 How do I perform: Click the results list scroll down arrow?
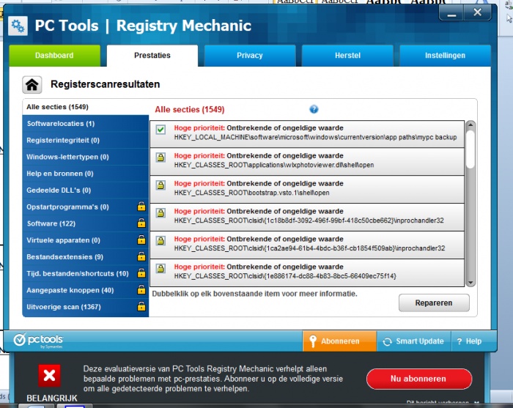pyautogui.click(x=470, y=283)
